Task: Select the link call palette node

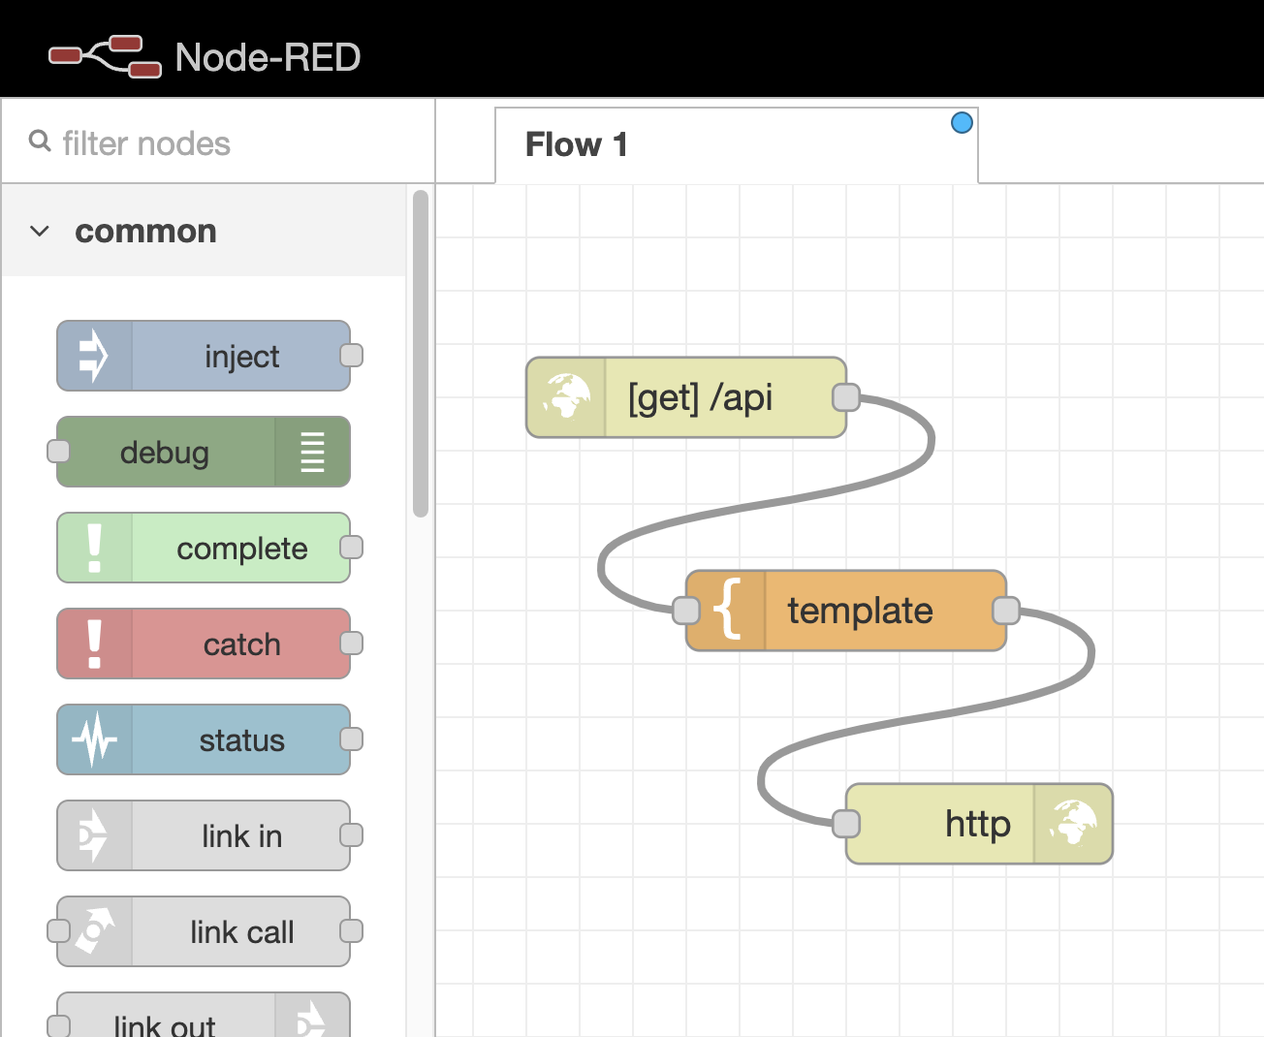Action: [204, 931]
